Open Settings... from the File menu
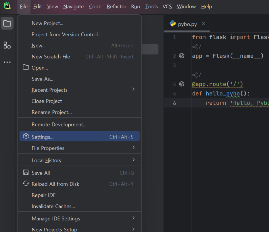269x232 pixels. pyautogui.click(x=79, y=137)
